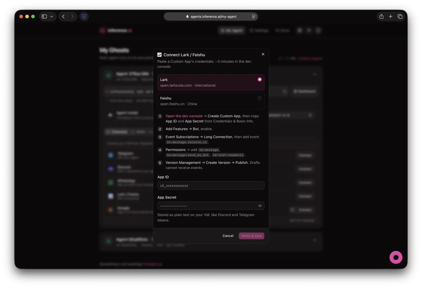Click the App Secret input field
Image resolution: width=422 pixels, height=288 pixels.
[x=211, y=206]
